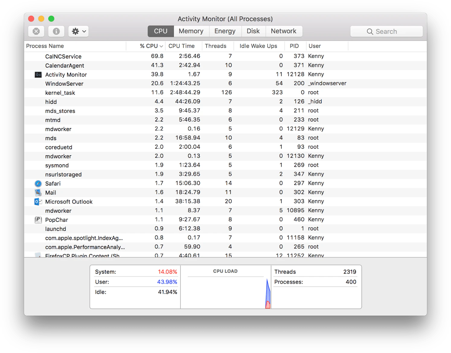Viewport: 451px width, 353px height.
Task: Select the PopChar app icon
Action: 38,220
